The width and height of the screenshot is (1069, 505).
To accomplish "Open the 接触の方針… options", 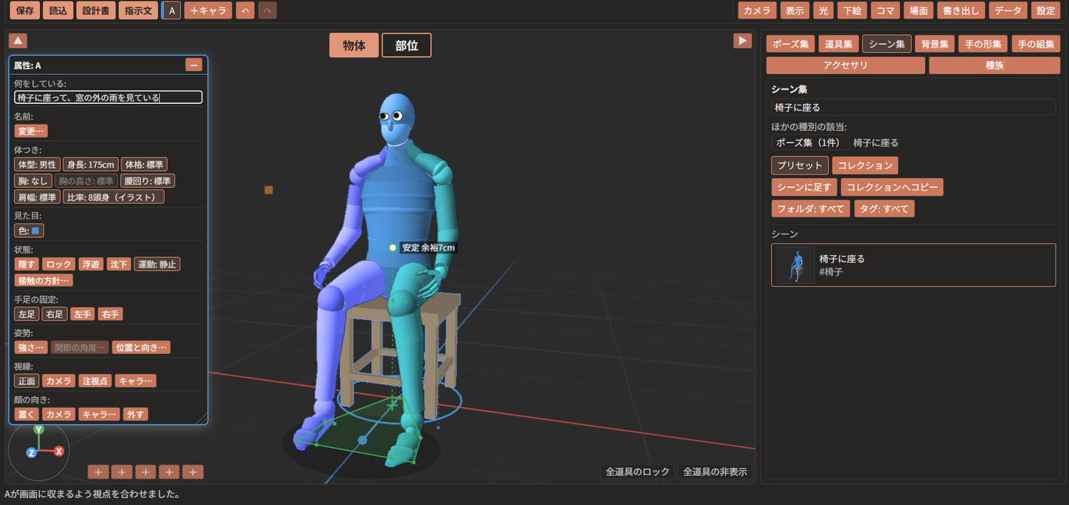I will tap(43, 281).
